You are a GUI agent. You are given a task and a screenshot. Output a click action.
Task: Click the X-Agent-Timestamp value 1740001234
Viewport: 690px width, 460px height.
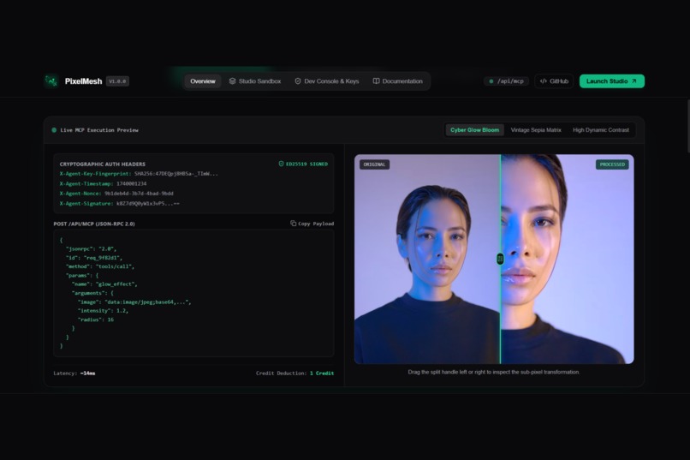[132, 183]
